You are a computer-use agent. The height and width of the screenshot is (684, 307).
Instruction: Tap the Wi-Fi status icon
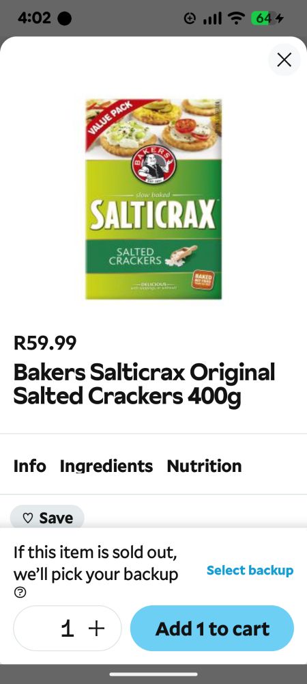pos(236,18)
